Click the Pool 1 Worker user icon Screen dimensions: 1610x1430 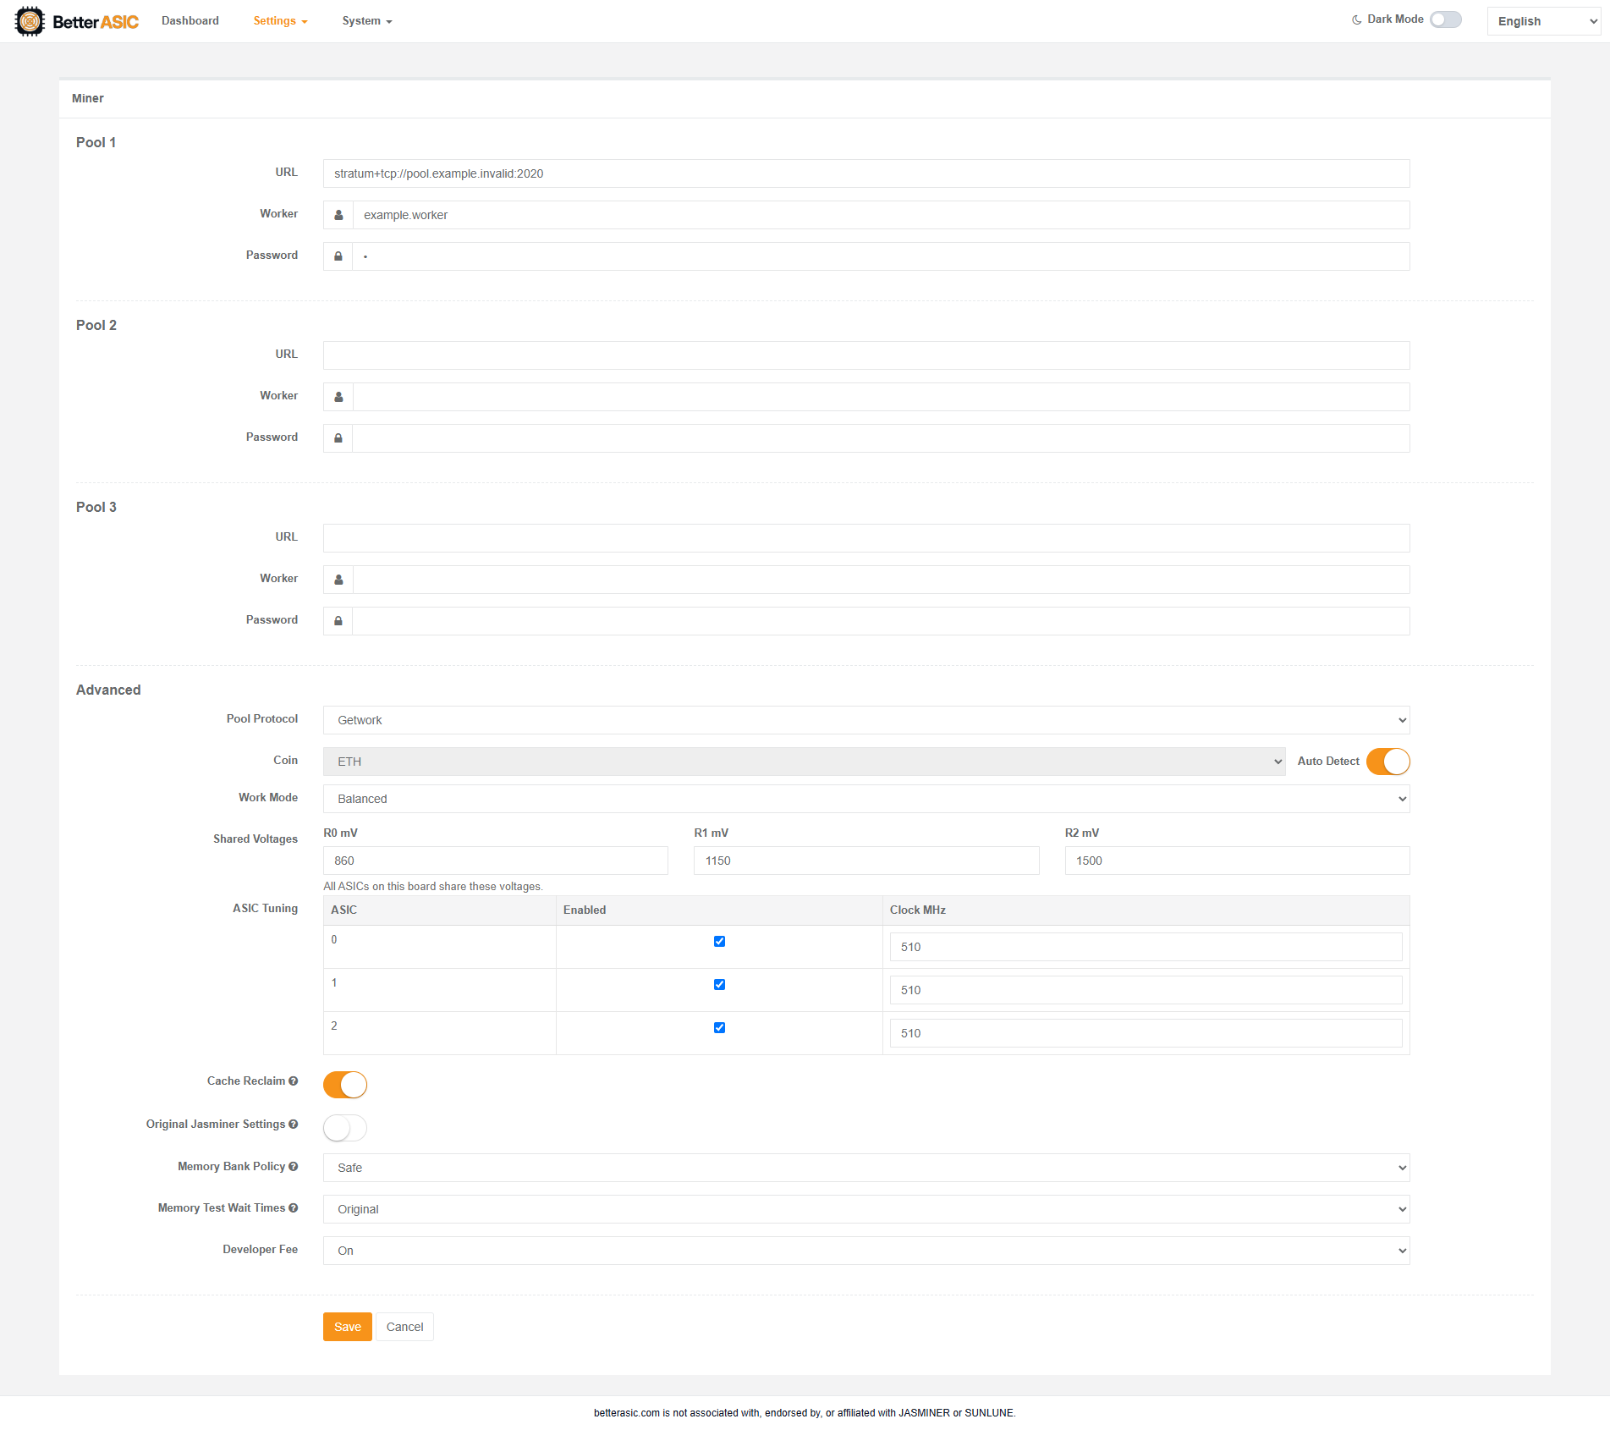338,215
